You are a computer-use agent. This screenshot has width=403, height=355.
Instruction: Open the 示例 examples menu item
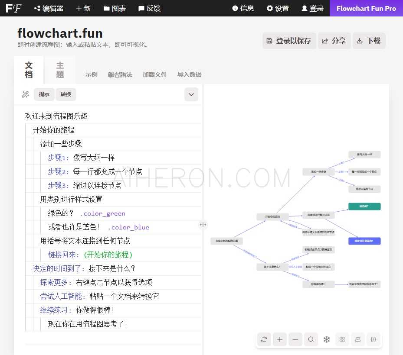pos(92,74)
